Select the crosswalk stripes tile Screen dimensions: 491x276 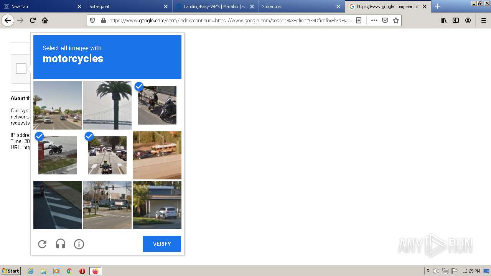(58, 205)
